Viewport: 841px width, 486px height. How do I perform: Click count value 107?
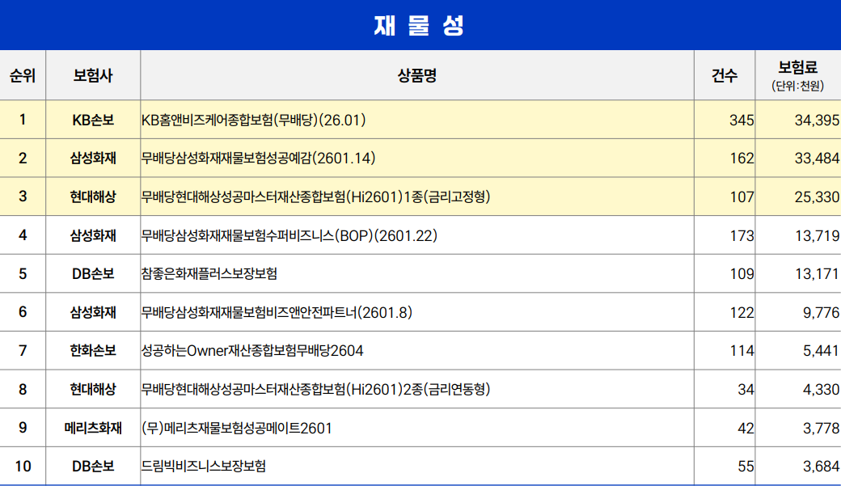pos(742,197)
